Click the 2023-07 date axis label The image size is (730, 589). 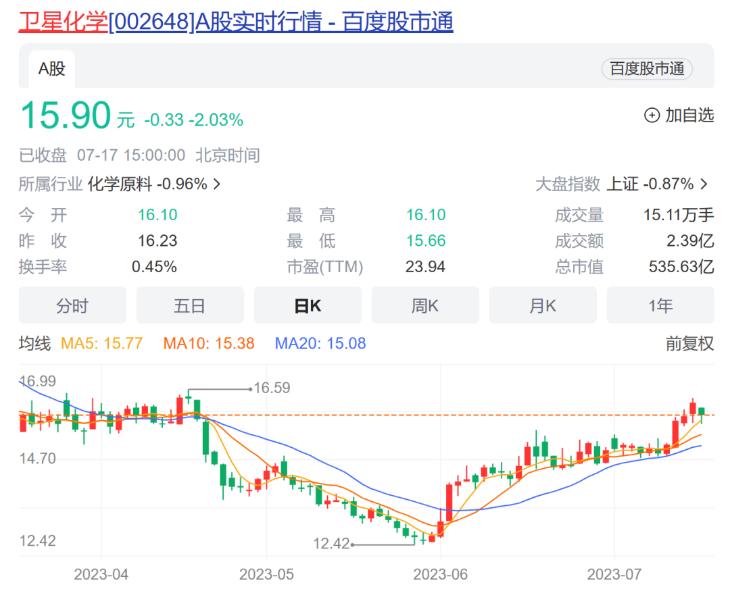(614, 575)
